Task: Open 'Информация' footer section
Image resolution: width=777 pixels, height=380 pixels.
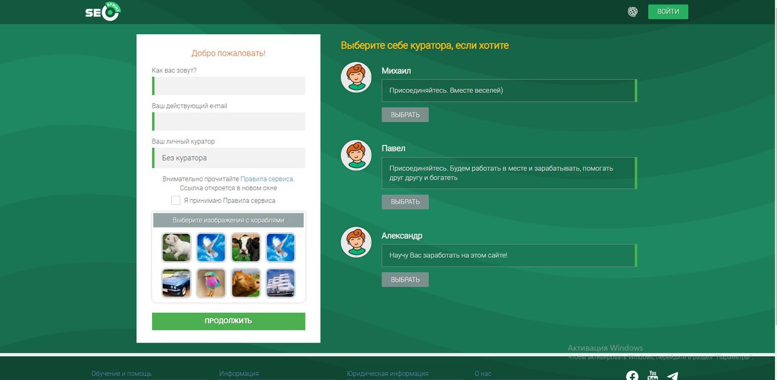Action: point(239,374)
